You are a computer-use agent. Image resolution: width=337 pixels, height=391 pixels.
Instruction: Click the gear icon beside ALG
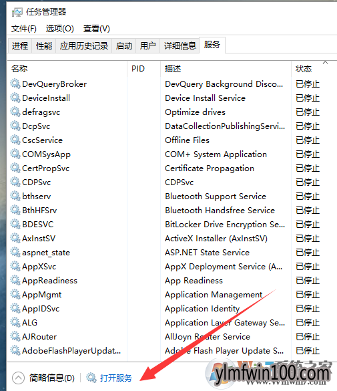[x=15, y=322]
